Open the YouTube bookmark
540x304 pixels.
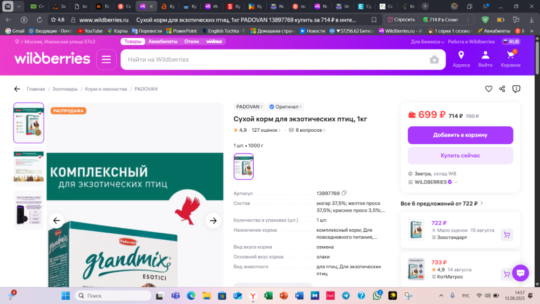(x=90, y=31)
